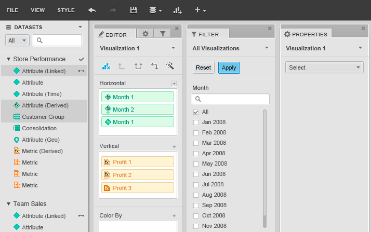Click the magic wand auto-format icon
The height and width of the screenshot is (232, 371).
pyautogui.click(x=169, y=66)
